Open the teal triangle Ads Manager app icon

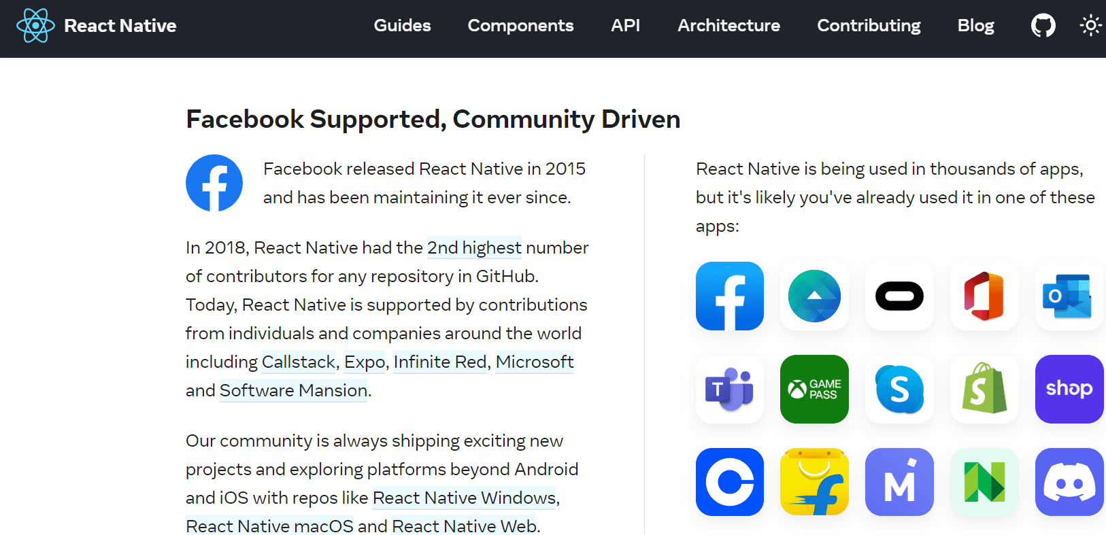814,296
